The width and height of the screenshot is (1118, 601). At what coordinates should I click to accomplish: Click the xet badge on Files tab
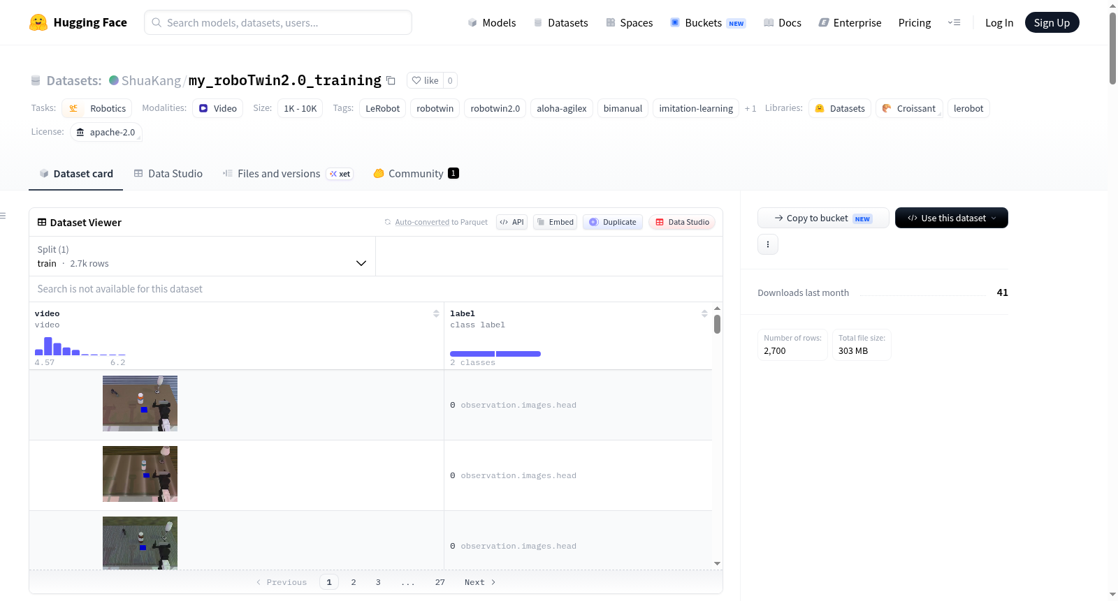340,174
